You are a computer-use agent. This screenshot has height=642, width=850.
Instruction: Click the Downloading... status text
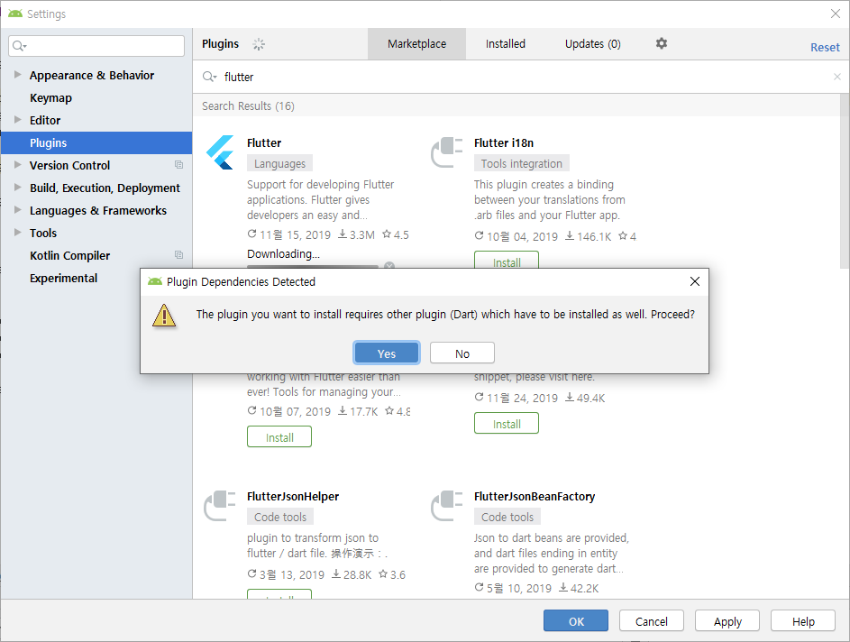coord(284,253)
